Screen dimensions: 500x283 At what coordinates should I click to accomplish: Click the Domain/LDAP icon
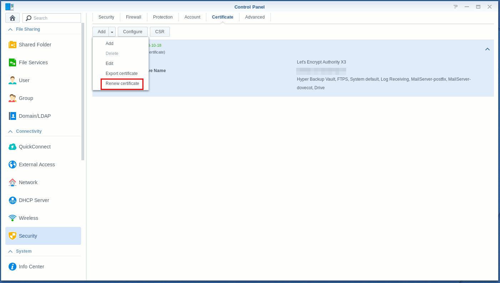12,116
